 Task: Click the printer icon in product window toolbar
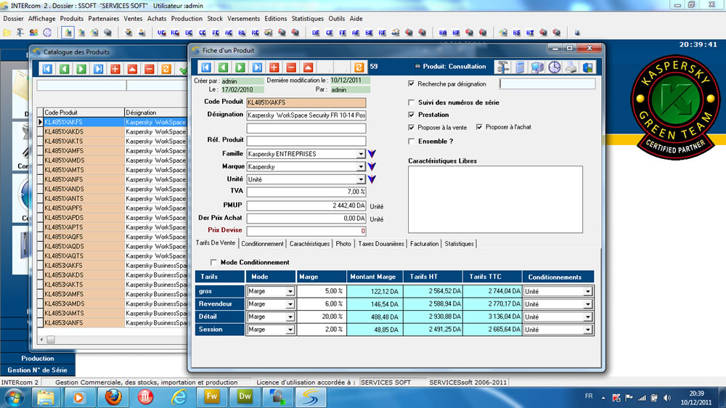[571, 68]
